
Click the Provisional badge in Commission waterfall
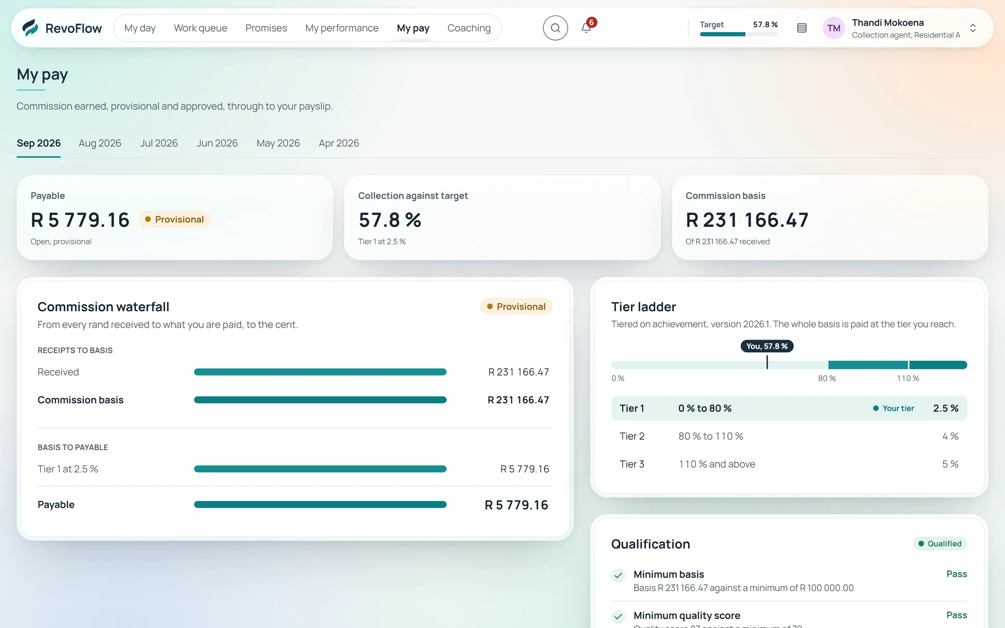[516, 306]
